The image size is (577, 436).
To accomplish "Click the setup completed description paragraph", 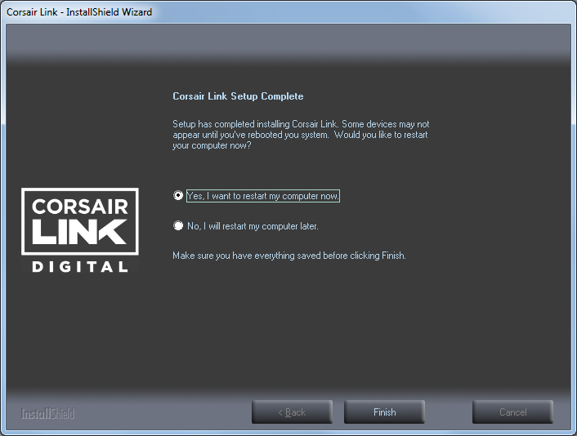I will 301,135.
